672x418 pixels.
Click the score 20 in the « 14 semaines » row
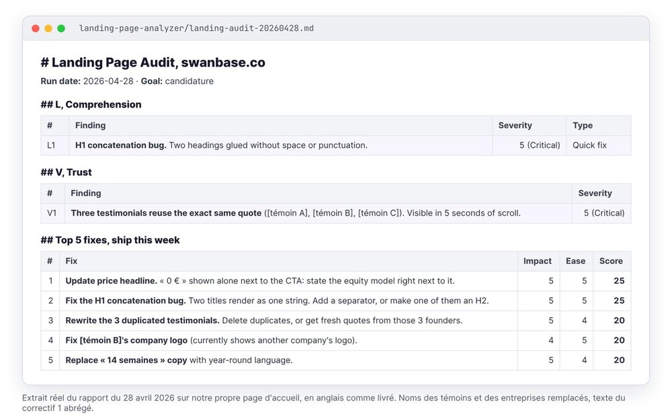(x=619, y=360)
